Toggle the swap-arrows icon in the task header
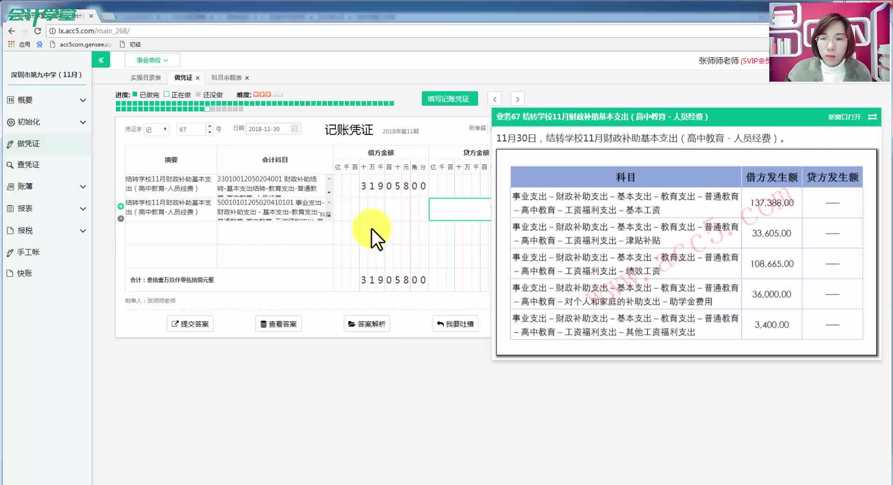Image resolution: width=893 pixels, height=485 pixels. point(872,117)
